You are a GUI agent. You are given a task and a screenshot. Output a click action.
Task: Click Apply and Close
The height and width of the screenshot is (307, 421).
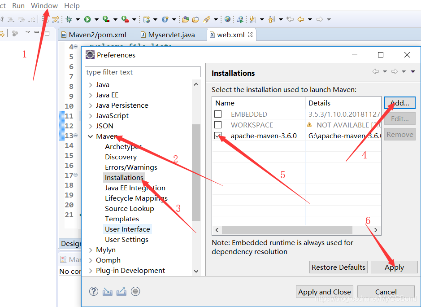(324, 292)
